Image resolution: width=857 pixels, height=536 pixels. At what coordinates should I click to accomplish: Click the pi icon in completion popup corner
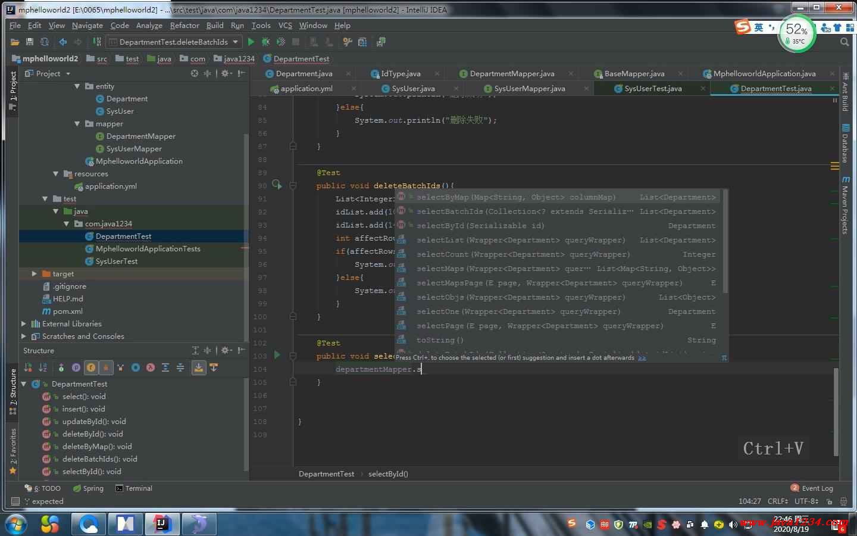tap(724, 357)
